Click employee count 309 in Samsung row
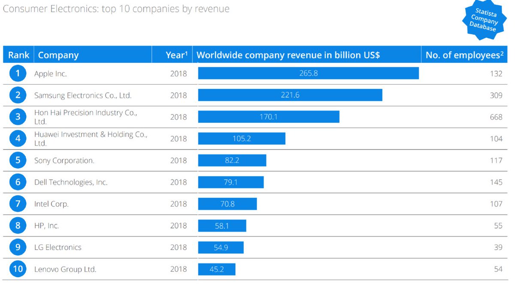515x284 pixels. [x=496, y=95]
